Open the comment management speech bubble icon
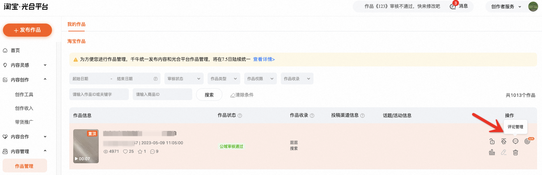This screenshot has height=175, width=542. pyautogui.click(x=516, y=141)
